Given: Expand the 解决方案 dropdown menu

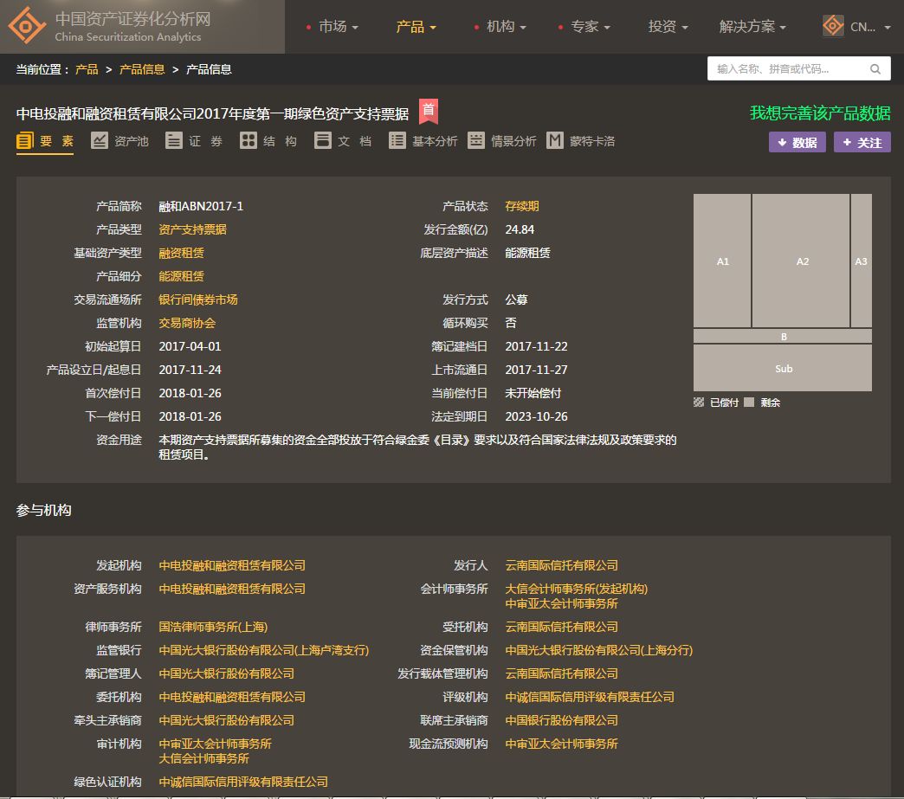Looking at the screenshot, I should (x=752, y=27).
